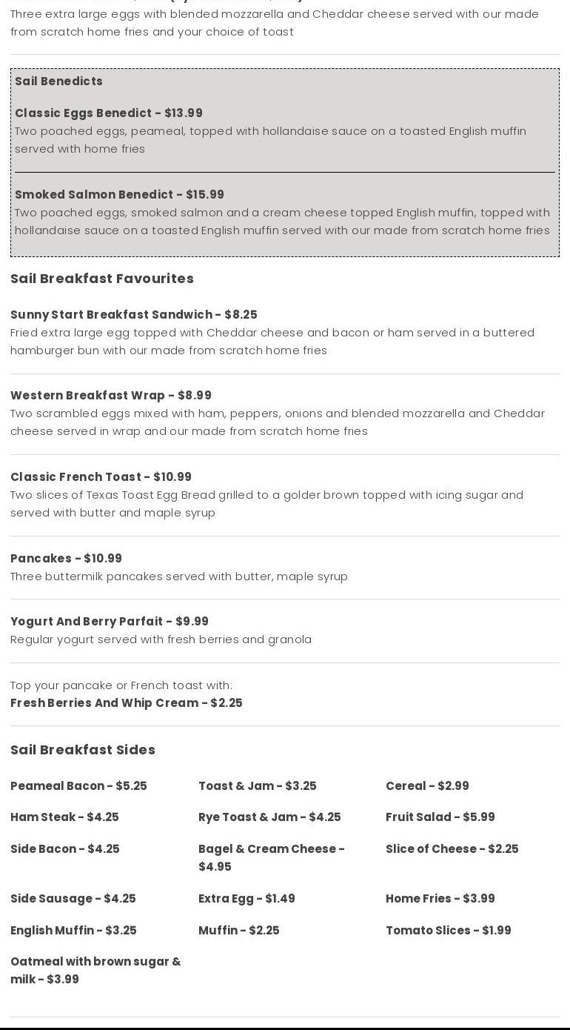The image size is (570, 1030).
Task: Click Oatmeal with brown sugar & milk
Action: 95,970
